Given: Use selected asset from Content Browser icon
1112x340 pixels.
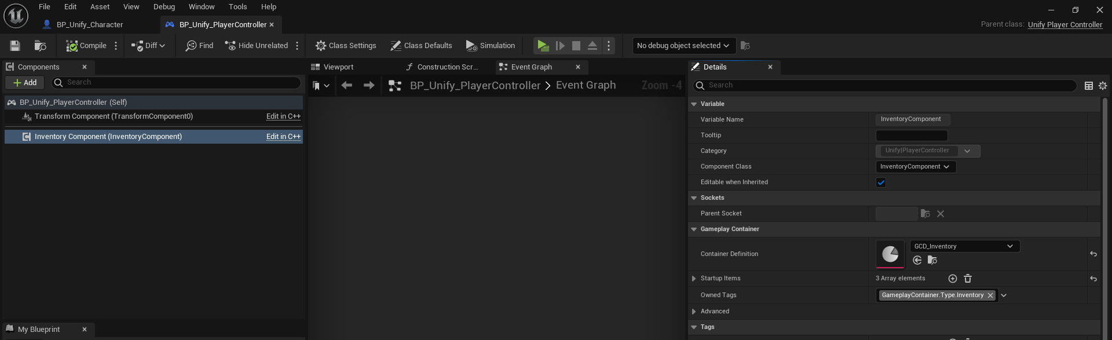Looking at the screenshot, I should pos(917,261).
